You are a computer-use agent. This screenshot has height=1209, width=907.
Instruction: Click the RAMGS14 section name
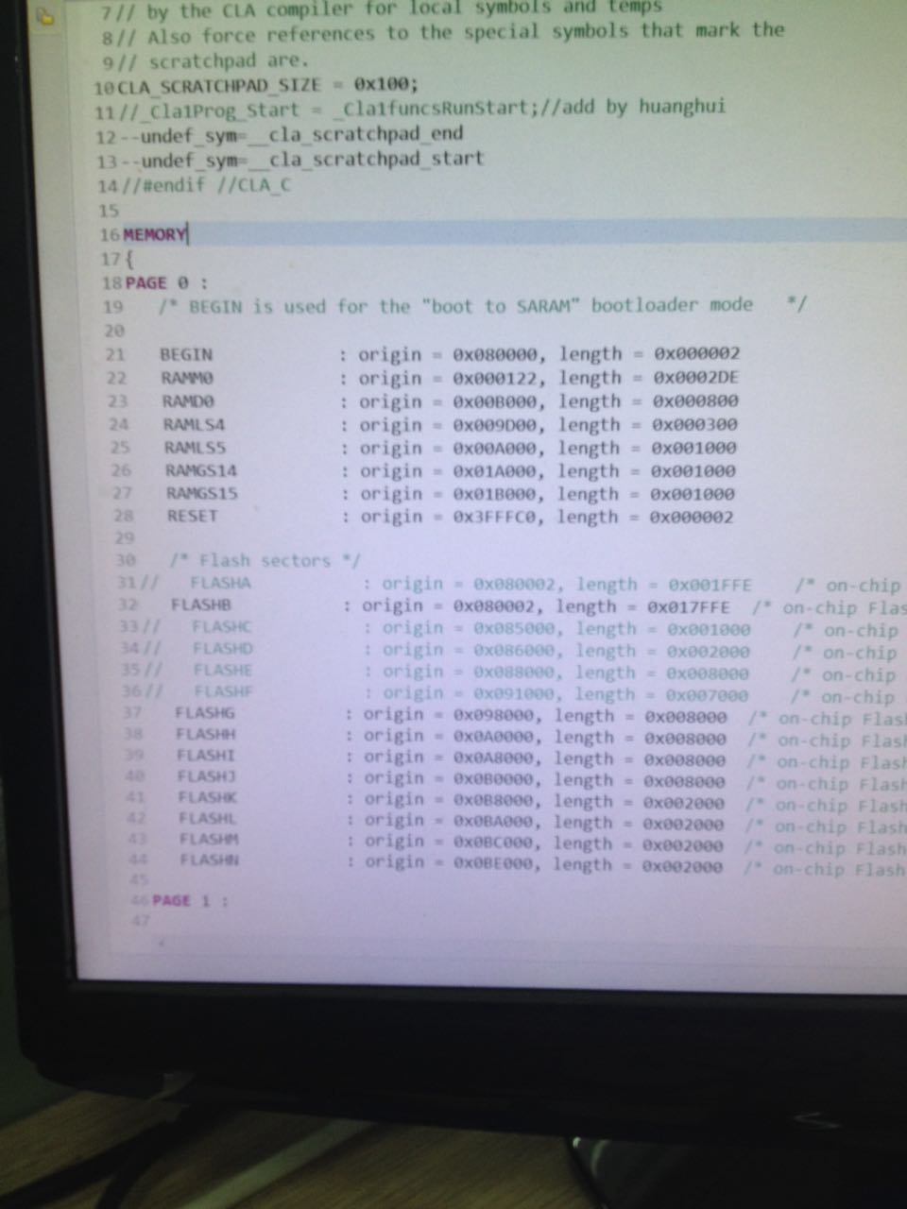pos(201,469)
